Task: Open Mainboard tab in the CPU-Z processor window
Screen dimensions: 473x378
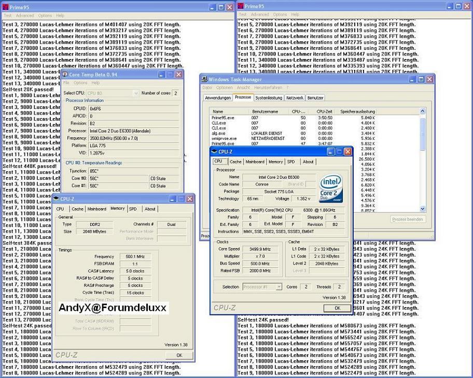Action: pos(255,162)
